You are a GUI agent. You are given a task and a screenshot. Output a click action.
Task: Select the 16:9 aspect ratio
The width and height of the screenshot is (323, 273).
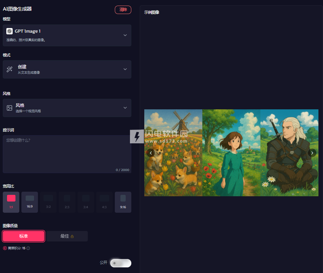[x=29, y=202]
